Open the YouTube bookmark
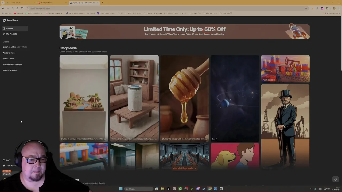 [18, 13]
